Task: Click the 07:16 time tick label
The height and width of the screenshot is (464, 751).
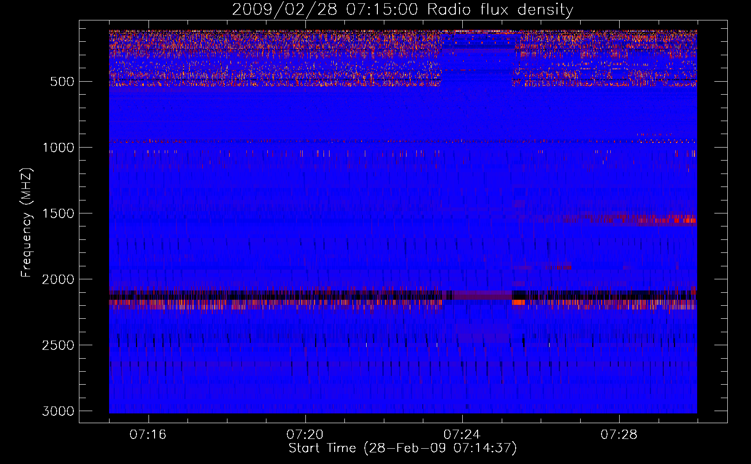Action: [x=148, y=435]
